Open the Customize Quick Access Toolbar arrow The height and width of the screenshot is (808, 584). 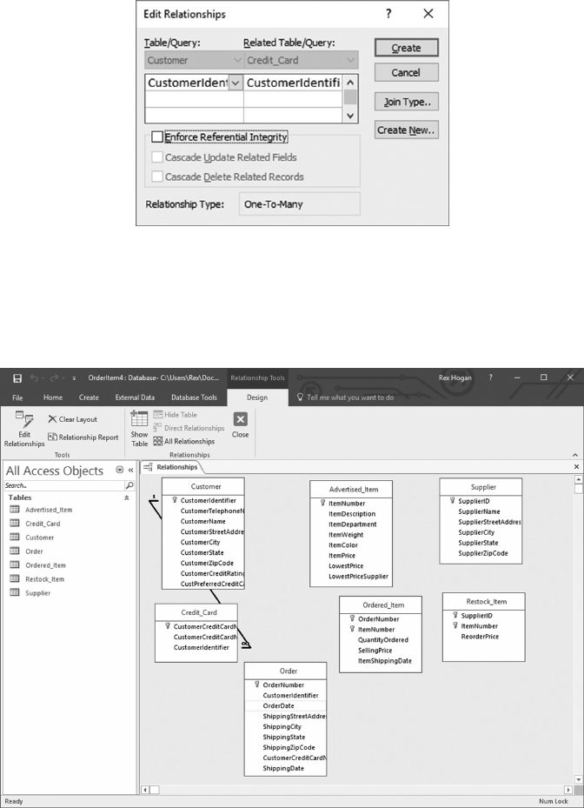(74, 378)
